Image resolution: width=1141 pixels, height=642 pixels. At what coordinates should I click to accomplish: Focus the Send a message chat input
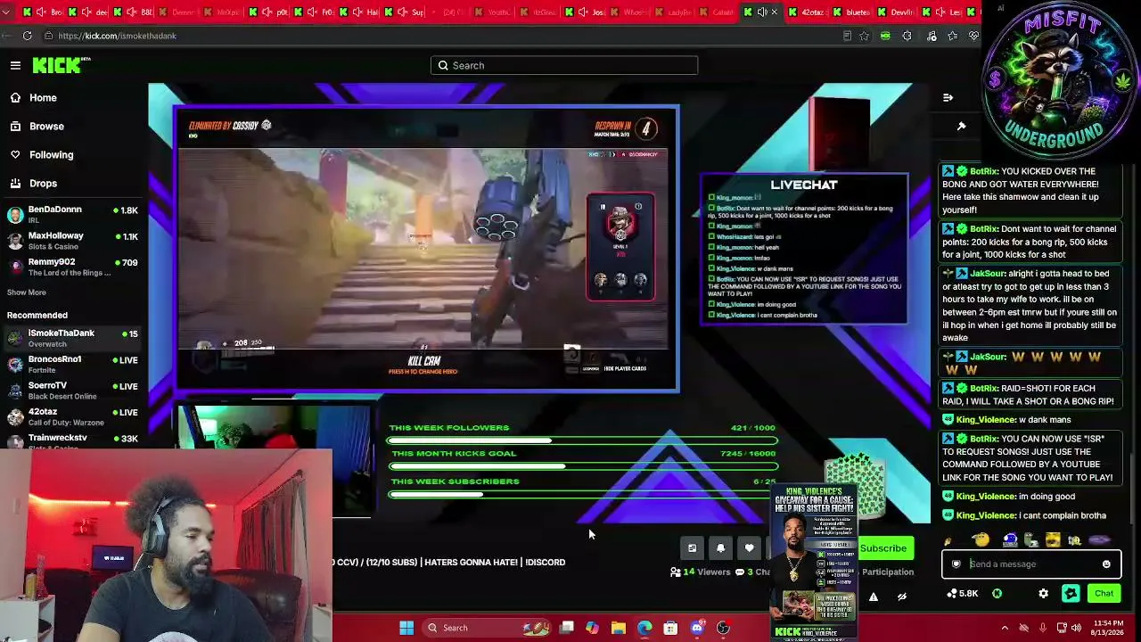click(x=1031, y=564)
